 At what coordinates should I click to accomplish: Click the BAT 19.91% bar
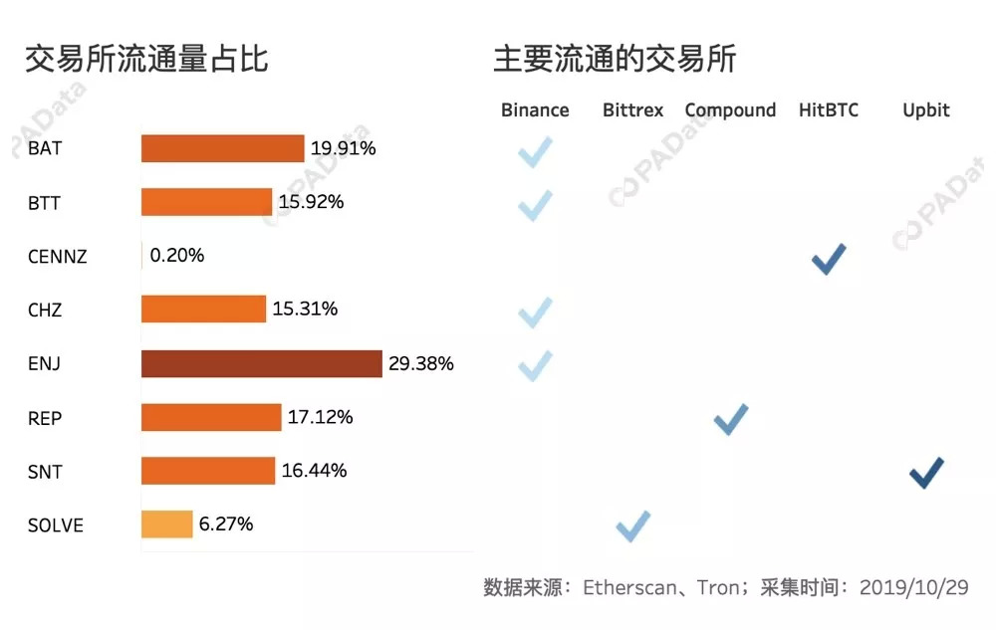coord(222,149)
